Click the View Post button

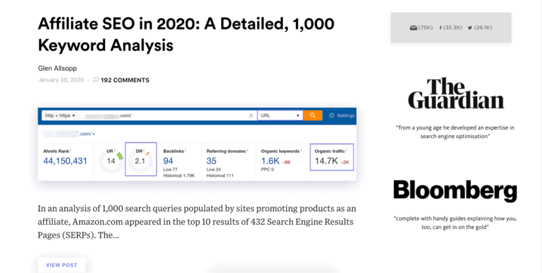coord(61,265)
